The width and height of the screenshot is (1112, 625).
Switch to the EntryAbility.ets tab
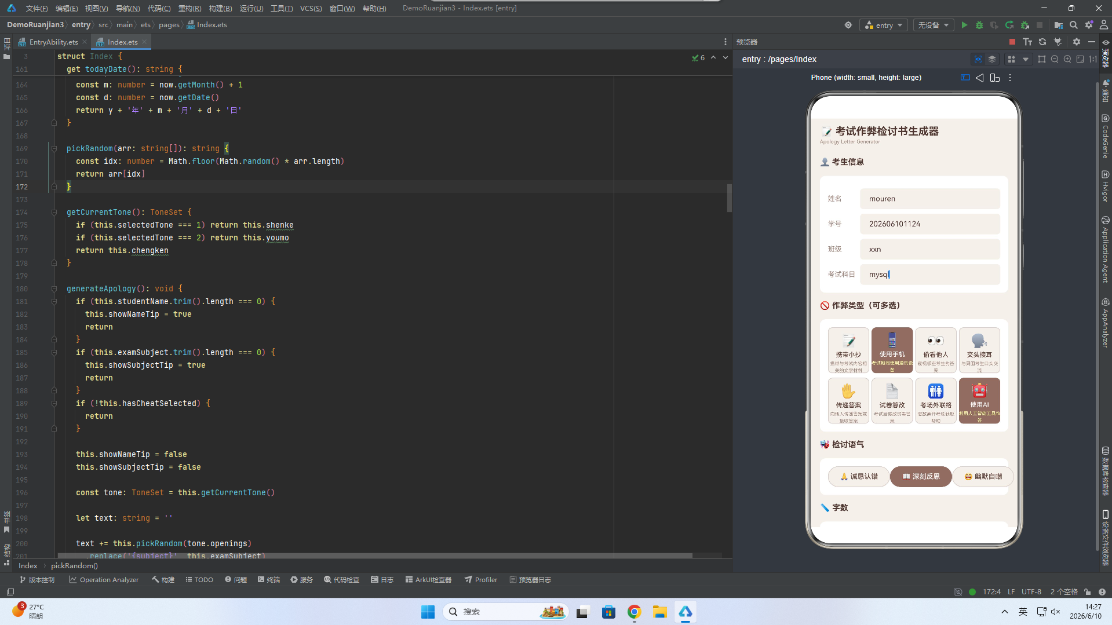click(x=53, y=42)
